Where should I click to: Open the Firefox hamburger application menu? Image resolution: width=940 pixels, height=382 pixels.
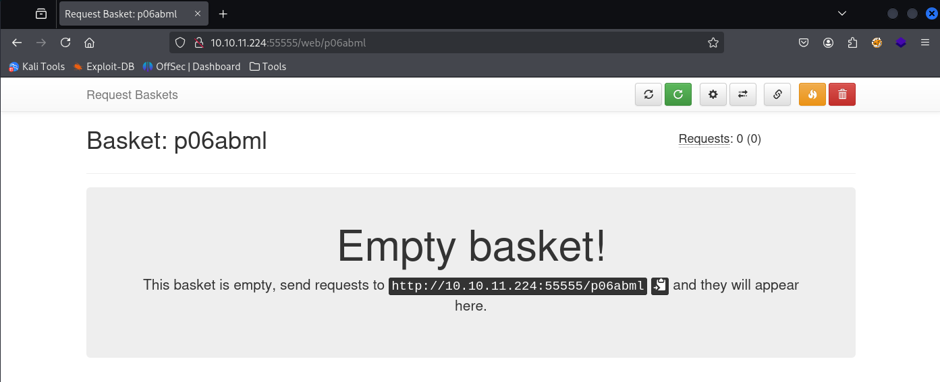925,42
